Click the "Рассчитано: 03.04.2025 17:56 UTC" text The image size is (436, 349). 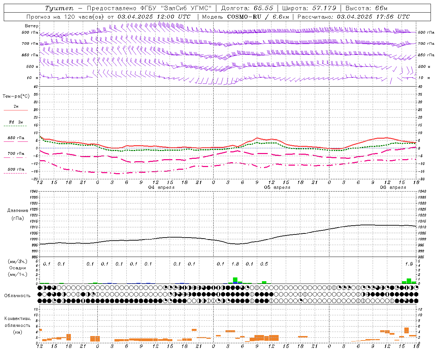(x=354, y=17)
